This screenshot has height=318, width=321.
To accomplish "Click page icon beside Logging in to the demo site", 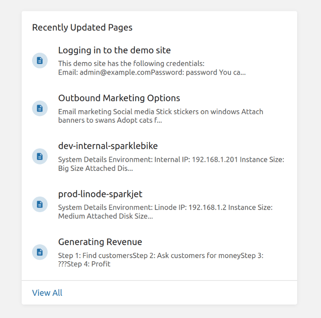I will click(x=40, y=60).
